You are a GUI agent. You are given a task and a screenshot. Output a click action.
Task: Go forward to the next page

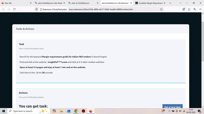coord(9,9)
